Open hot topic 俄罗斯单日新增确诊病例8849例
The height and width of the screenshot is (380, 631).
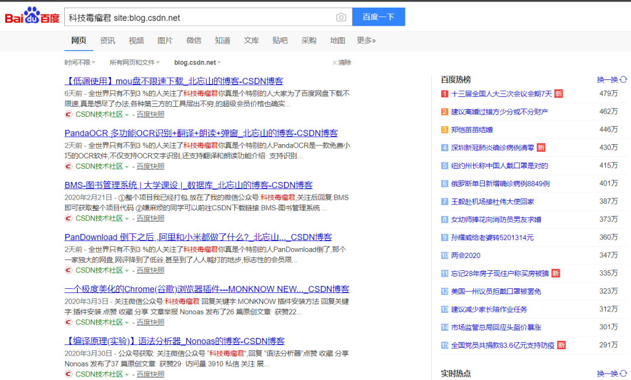500,184
